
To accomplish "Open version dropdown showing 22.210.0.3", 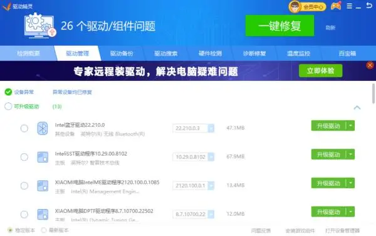I will [211, 128].
